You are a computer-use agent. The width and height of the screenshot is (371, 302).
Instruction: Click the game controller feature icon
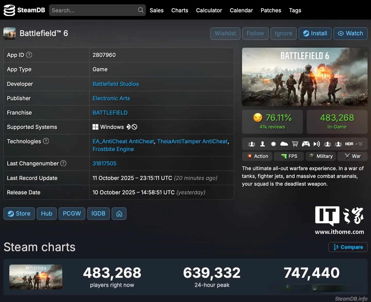pos(306,144)
